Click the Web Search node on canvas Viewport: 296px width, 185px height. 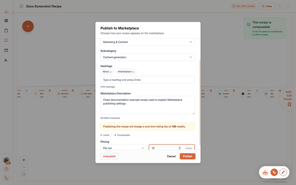[x=65, y=94]
